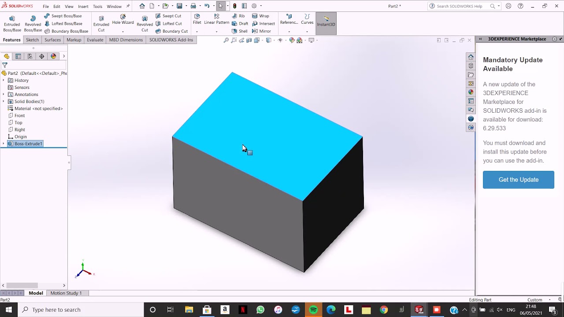Expand the History tree node
This screenshot has height=317, width=564.
4,80
